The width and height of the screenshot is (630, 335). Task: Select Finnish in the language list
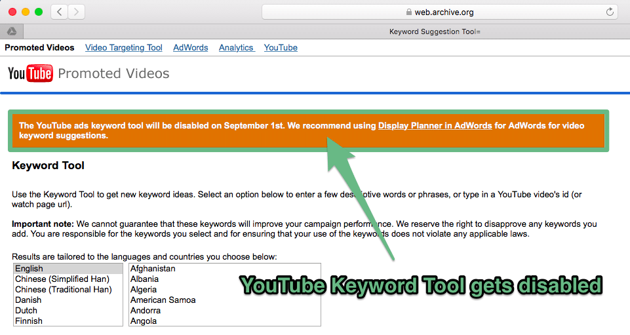point(68,321)
